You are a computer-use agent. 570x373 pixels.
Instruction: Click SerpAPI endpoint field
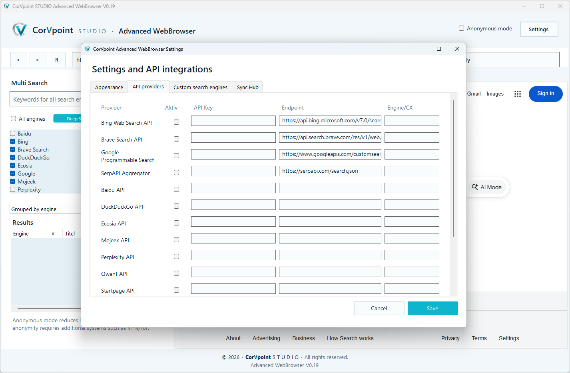[x=330, y=171]
